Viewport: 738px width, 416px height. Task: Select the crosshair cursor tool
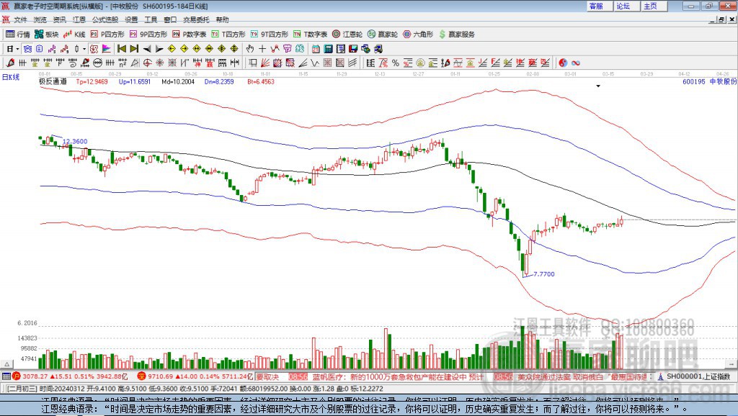click(262, 49)
